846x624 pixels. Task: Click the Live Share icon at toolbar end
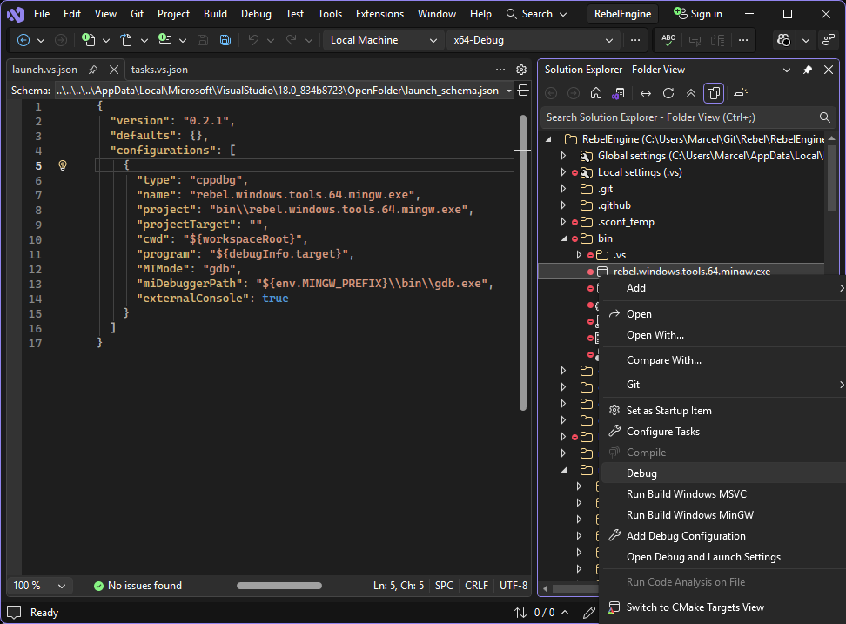(829, 40)
